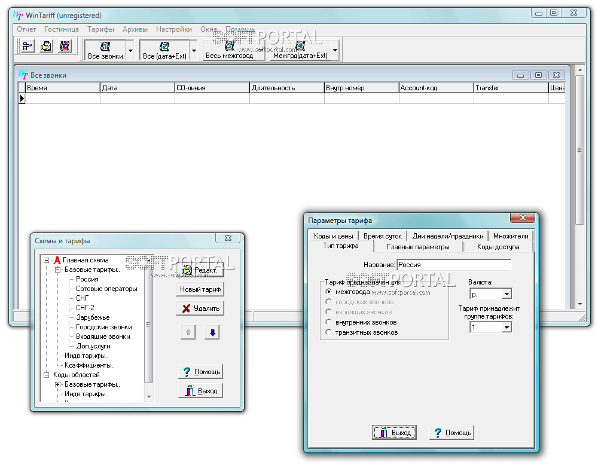Click the Дата column header

point(138,88)
